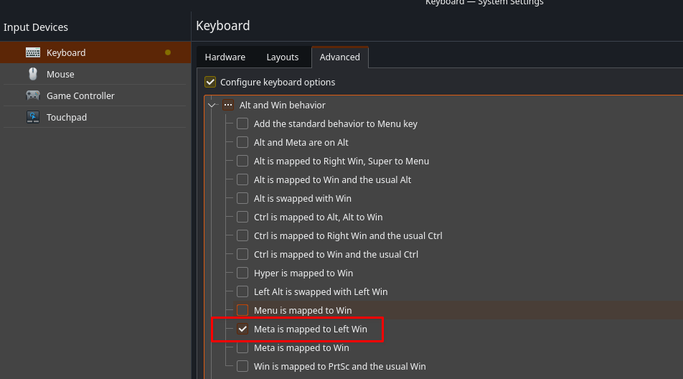Viewport: 683px width, 379px height.
Task: Check Menu is mapped to Win
Action: click(x=242, y=310)
